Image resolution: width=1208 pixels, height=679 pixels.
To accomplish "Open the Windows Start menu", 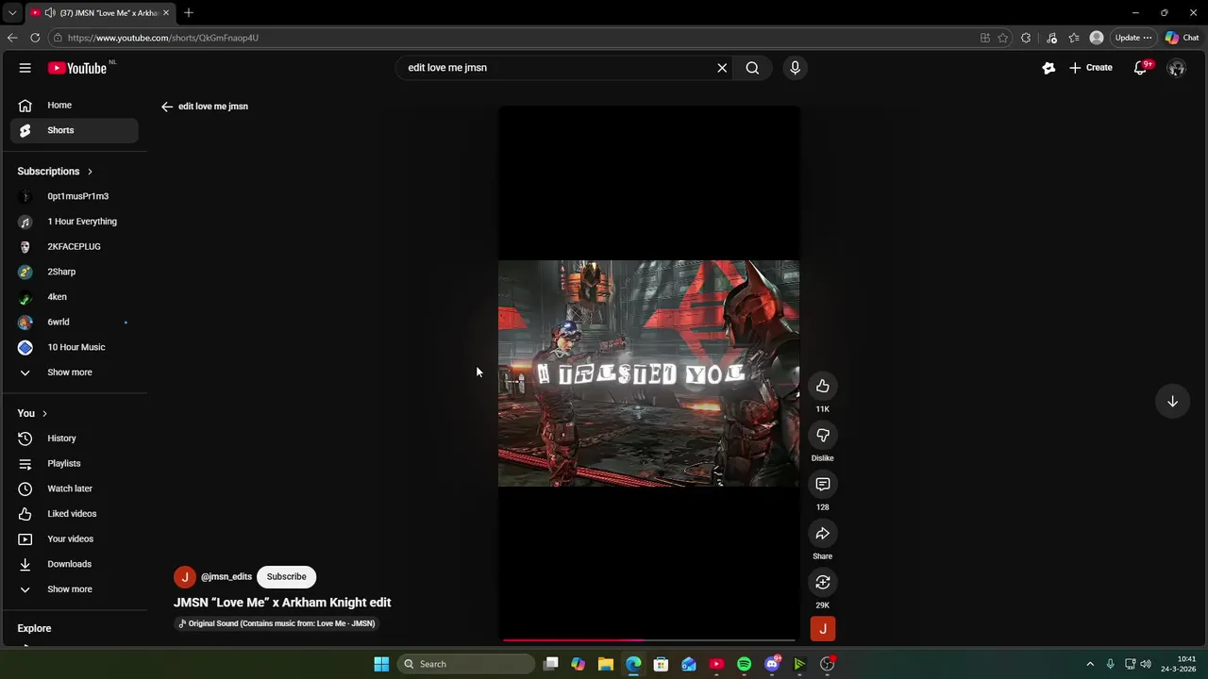I will pos(381,664).
